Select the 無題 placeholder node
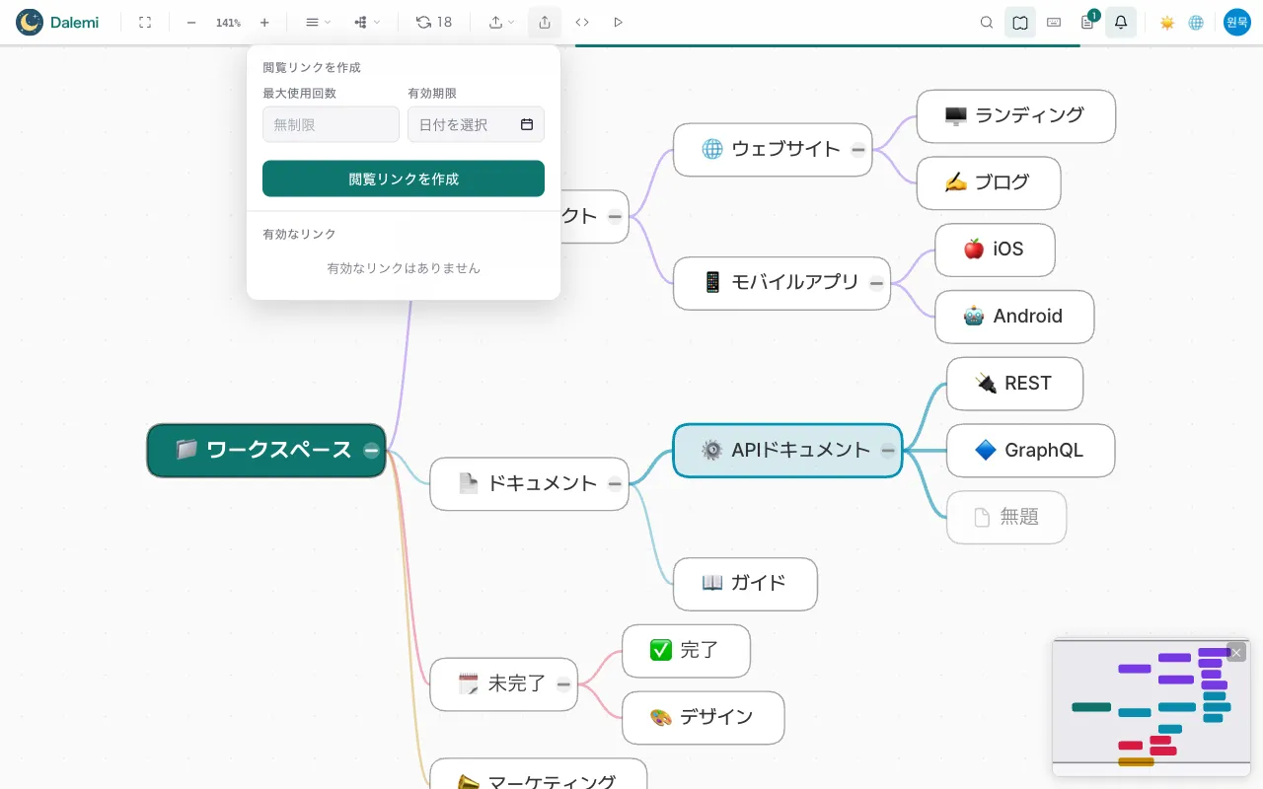The width and height of the screenshot is (1263, 789). (1006, 517)
